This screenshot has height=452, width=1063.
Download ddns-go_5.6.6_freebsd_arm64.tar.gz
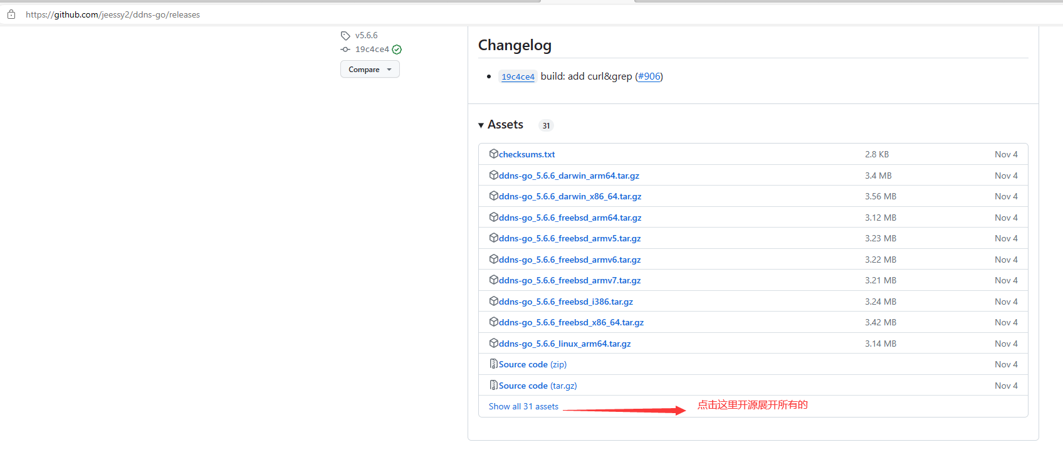click(570, 218)
